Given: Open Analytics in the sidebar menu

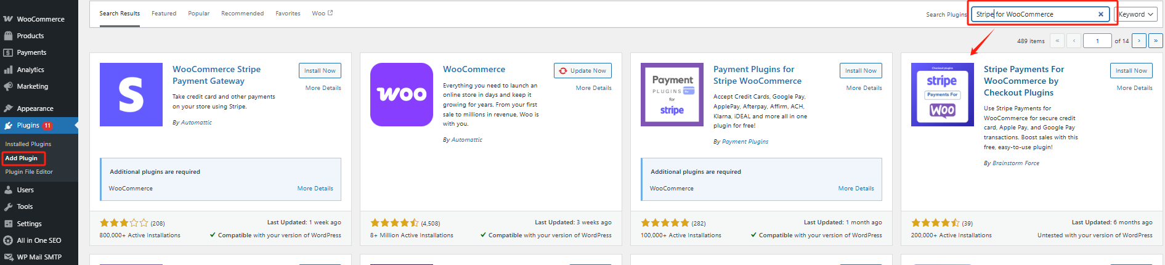Looking at the screenshot, I should point(30,70).
